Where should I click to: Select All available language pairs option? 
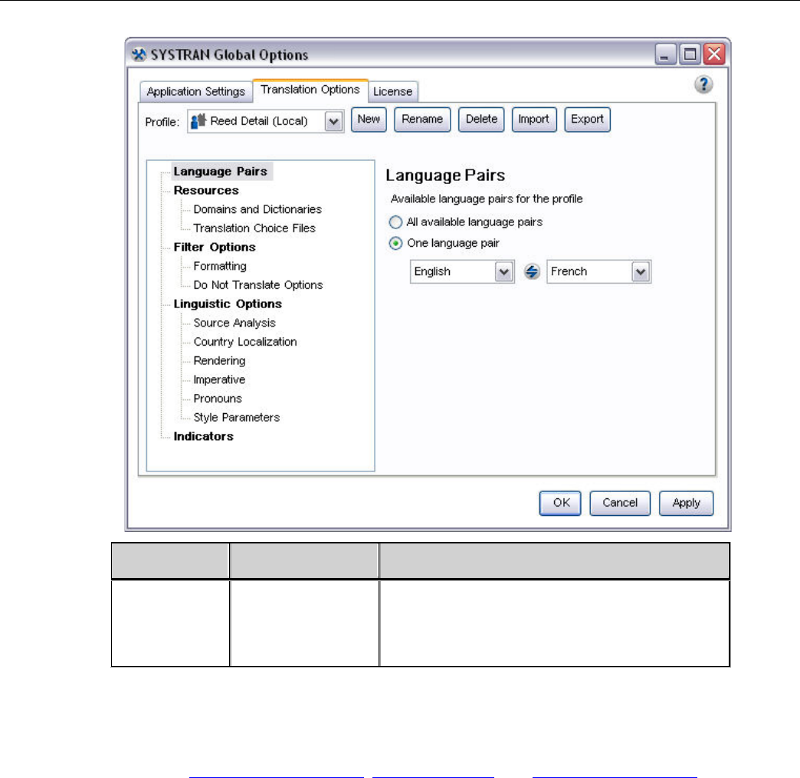pyautogui.click(x=395, y=222)
